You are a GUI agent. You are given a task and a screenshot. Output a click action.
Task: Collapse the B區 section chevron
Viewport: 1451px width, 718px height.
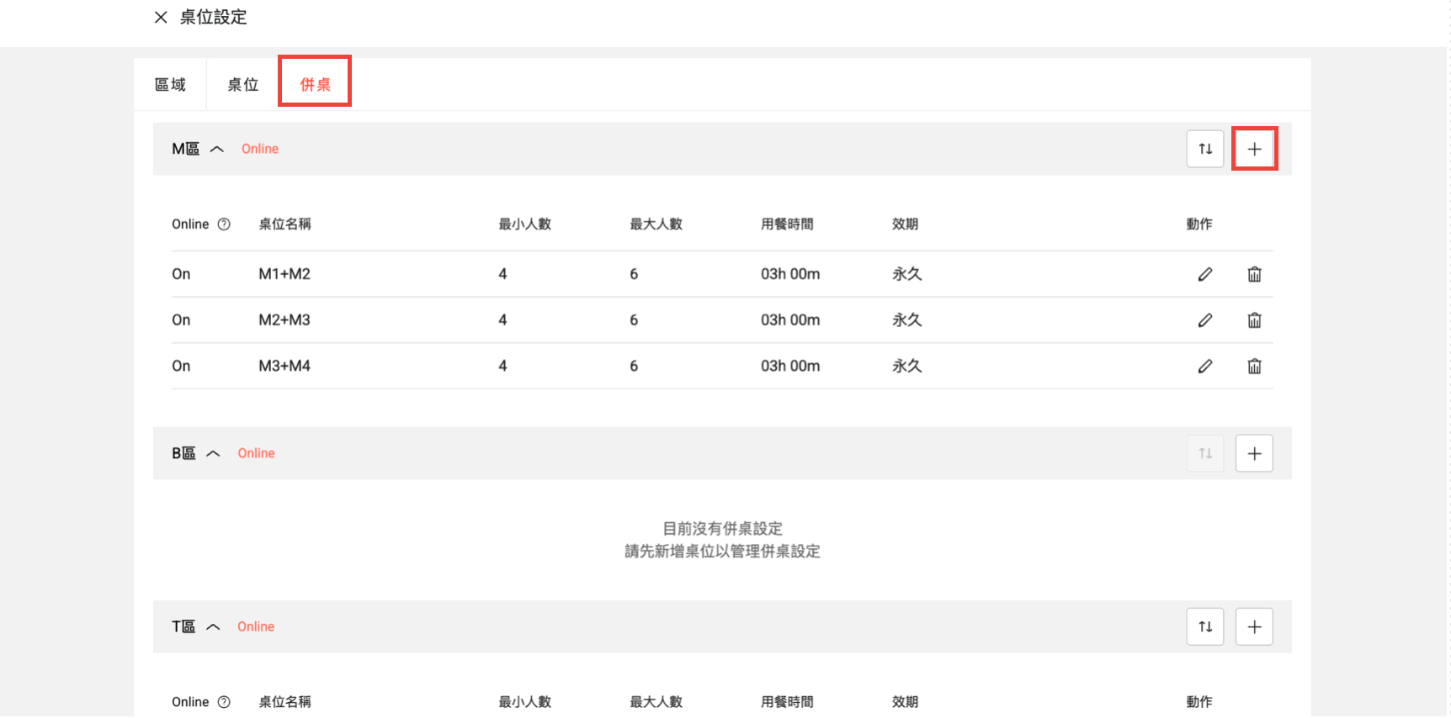213,454
